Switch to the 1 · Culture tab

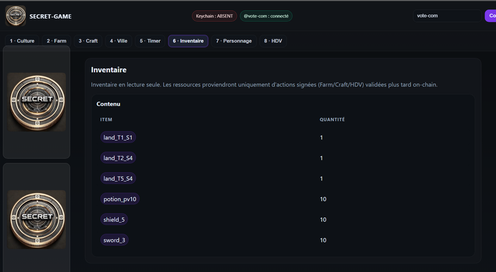[x=22, y=41]
